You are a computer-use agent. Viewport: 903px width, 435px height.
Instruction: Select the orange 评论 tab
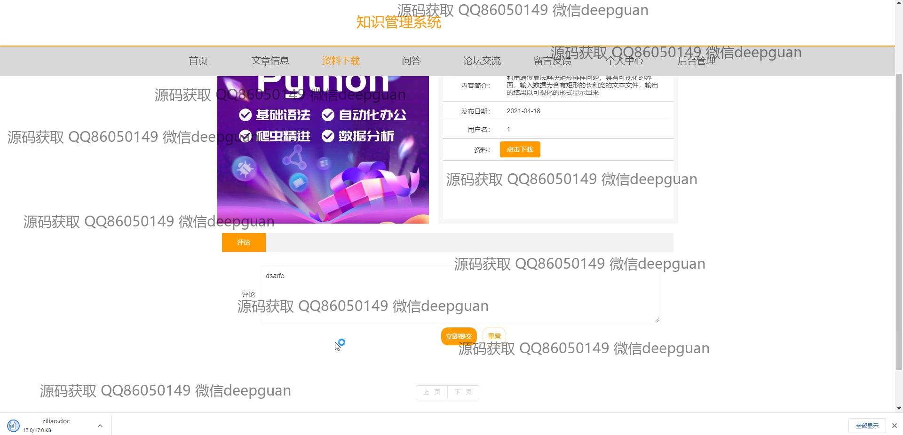244,242
